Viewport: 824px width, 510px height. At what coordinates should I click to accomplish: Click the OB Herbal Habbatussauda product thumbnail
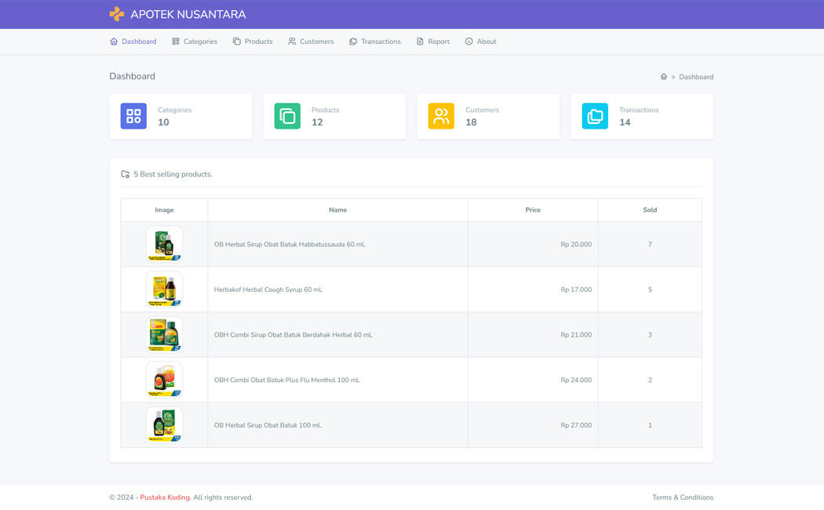click(164, 244)
